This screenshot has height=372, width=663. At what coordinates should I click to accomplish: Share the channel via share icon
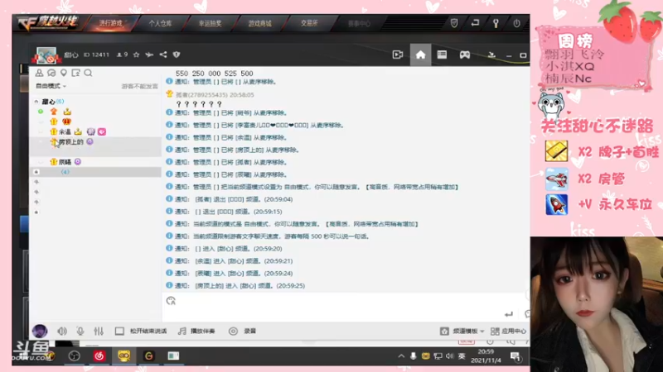(x=163, y=55)
